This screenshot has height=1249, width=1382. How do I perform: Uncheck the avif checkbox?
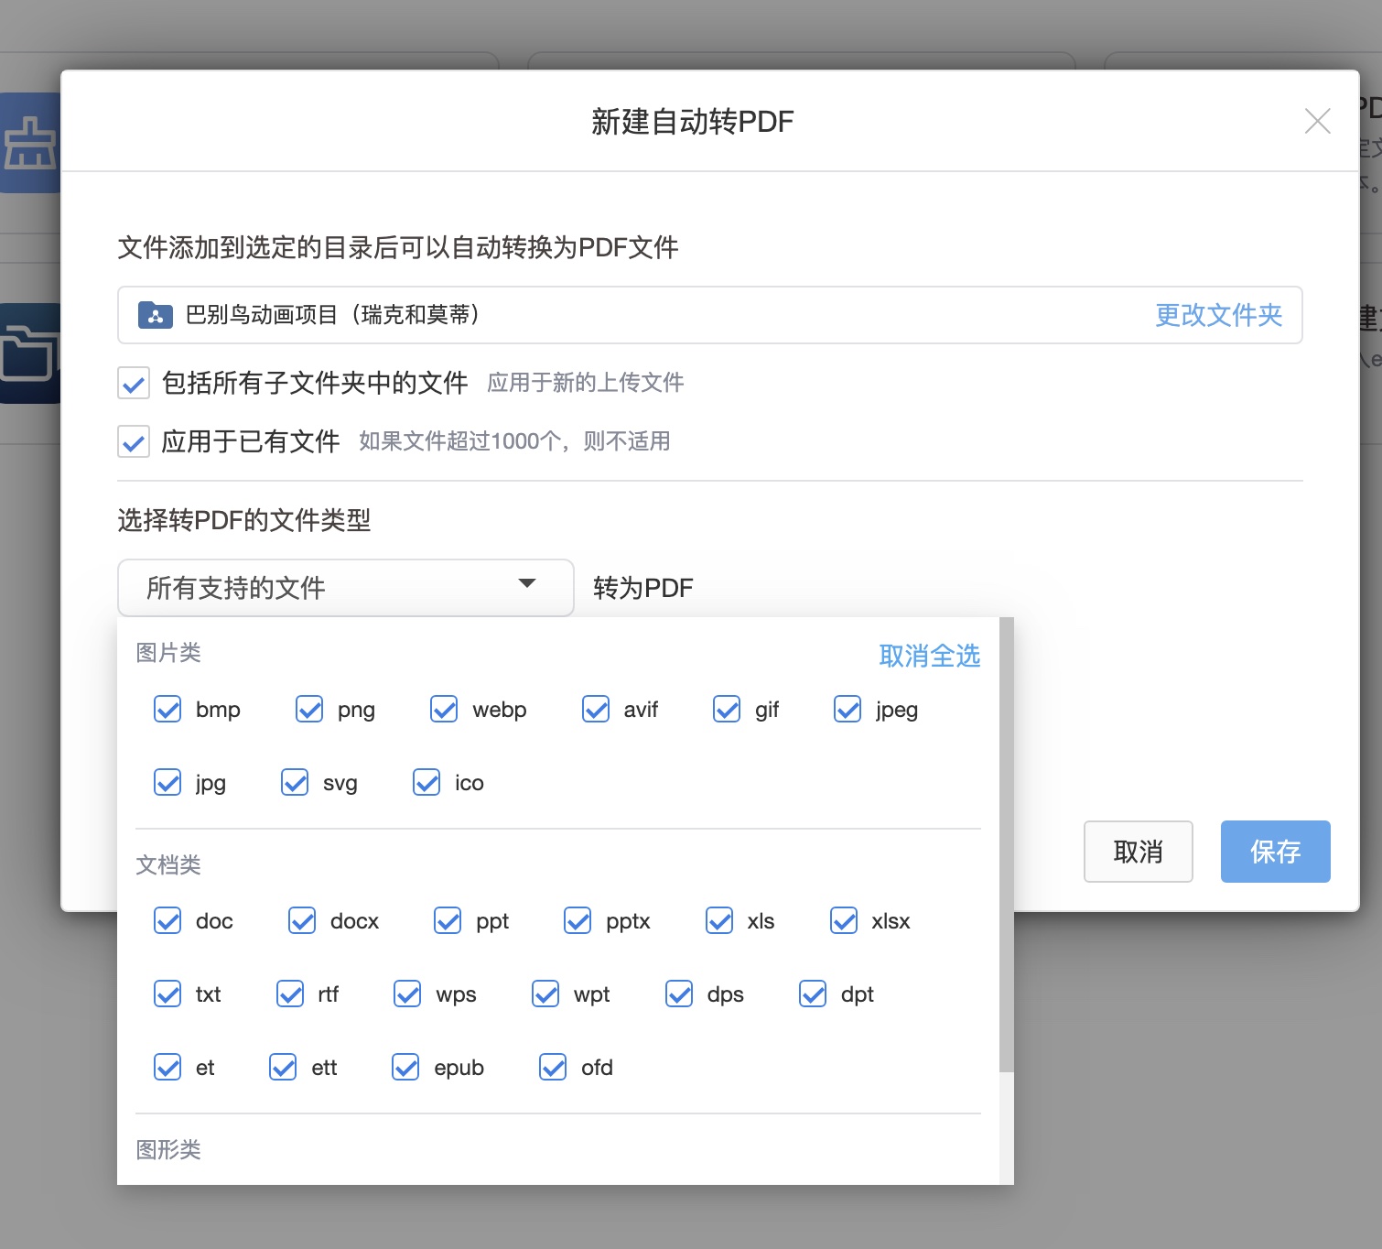596,710
